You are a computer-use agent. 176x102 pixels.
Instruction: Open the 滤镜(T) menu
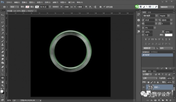[55, 2]
